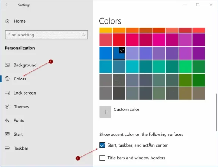Click the Colors palette icon

[x=7, y=79]
